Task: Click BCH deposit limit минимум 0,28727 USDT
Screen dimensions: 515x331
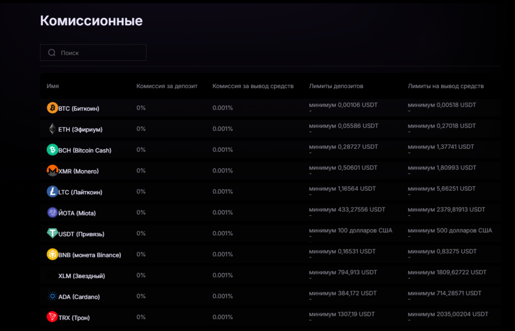Action: click(x=344, y=147)
